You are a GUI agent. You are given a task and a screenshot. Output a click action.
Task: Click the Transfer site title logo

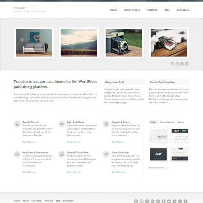pyautogui.click(x=19, y=8)
